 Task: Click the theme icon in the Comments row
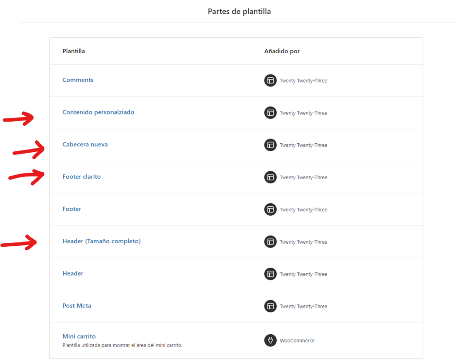(270, 81)
